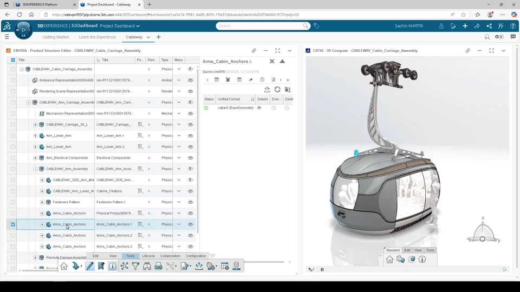Screen dimensions: 520x292
Task: Open the columns chart icon in info panel
Action: click(228, 80)
